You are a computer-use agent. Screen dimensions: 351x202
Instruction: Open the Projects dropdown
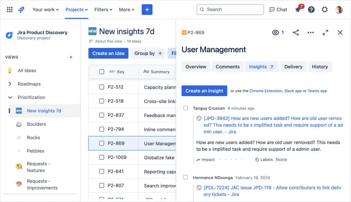77,10
